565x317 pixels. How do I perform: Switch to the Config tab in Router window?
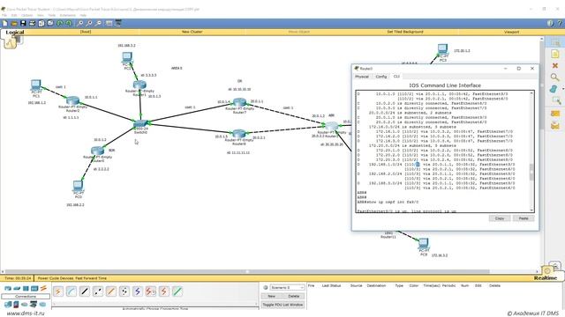381,77
